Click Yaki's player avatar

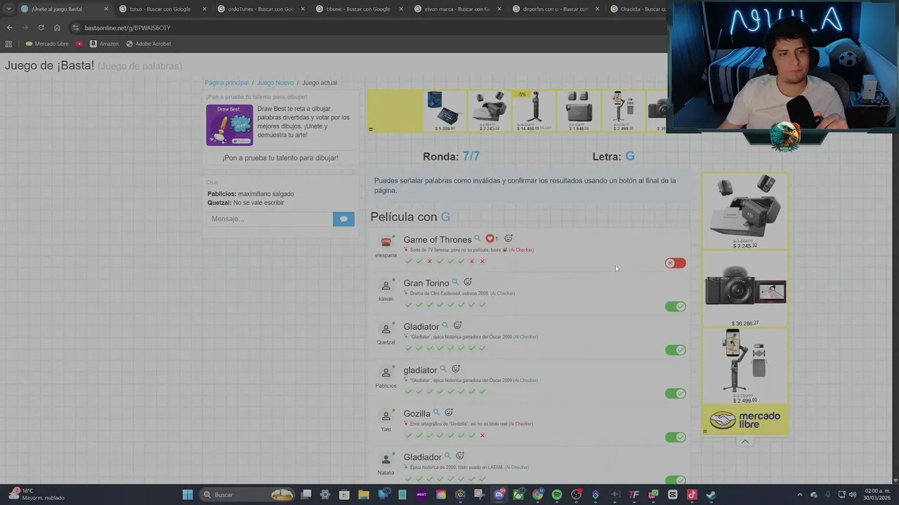pos(386,416)
